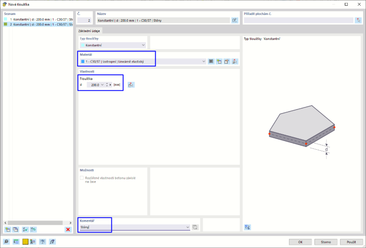Click the list scrollbar right arrow
The image size is (366, 248).
[70, 223]
